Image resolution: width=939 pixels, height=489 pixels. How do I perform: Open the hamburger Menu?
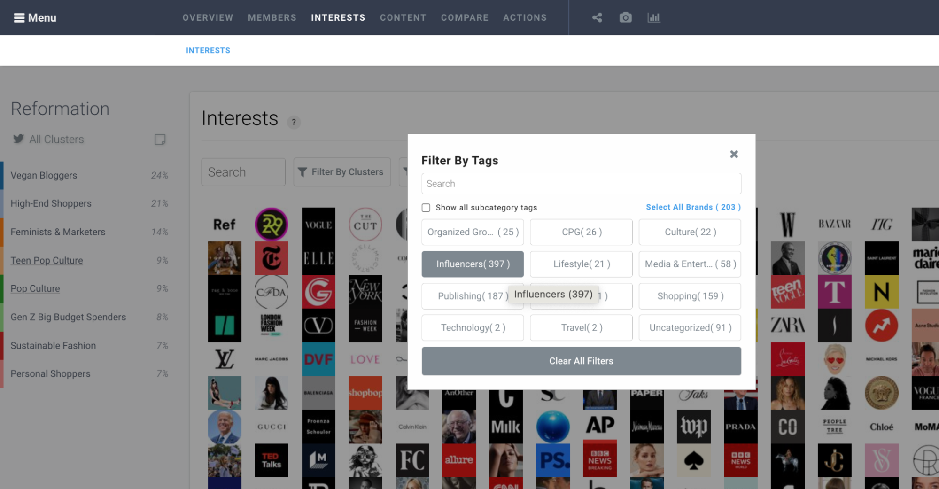35,17
